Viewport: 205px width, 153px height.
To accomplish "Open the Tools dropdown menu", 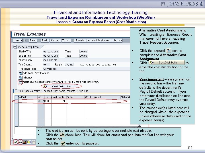I will tap(66, 41).
